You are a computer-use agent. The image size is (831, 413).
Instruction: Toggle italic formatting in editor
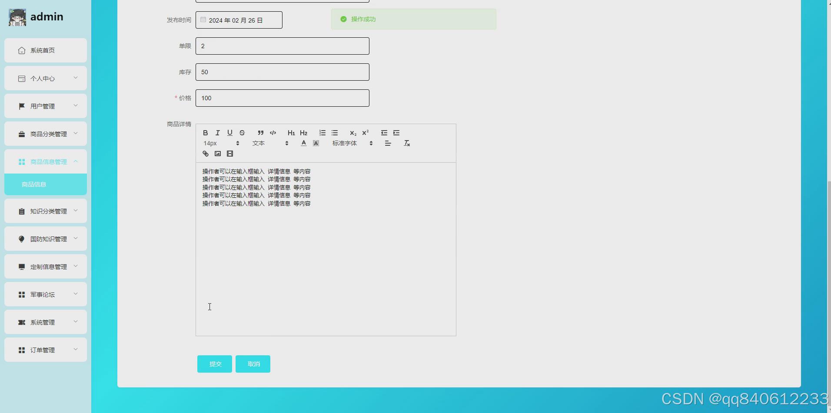pos(218,133)
